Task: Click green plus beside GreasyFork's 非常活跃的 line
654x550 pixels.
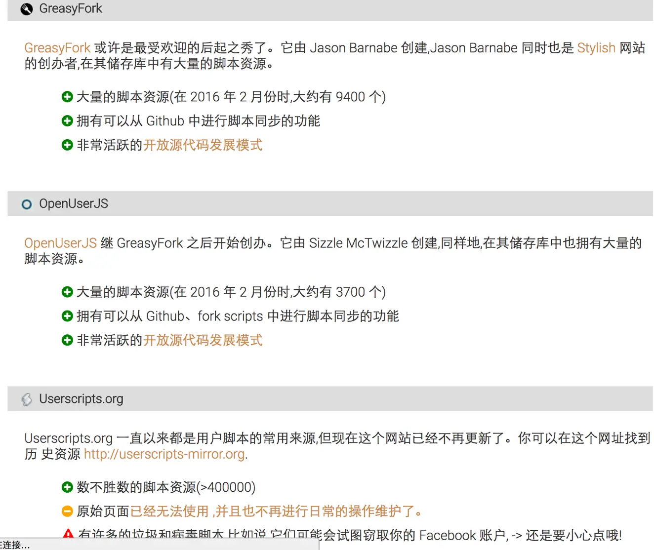Action: 67,145
